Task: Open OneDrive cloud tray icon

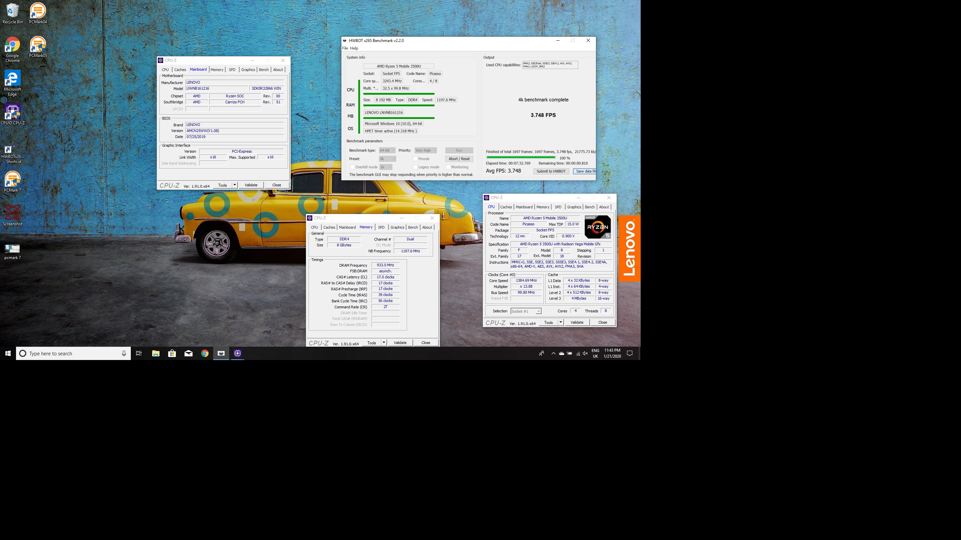Action: coord(562,353)
